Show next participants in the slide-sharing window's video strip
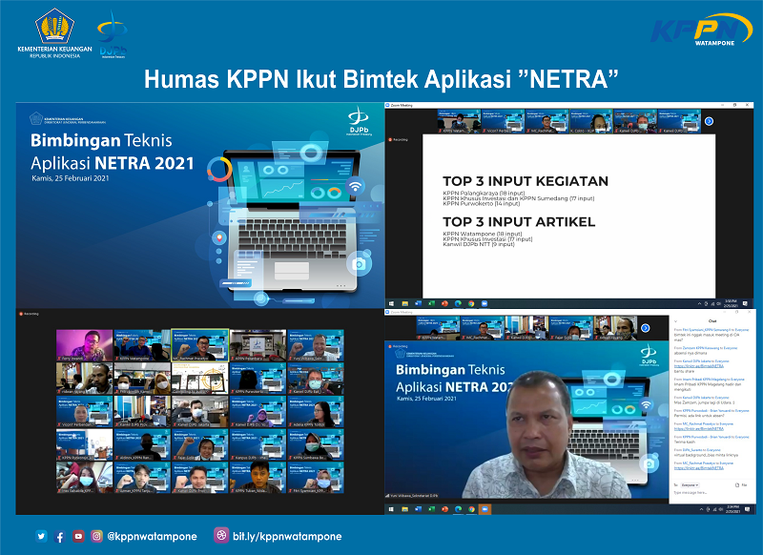763x555 pixels. (x=709, y=121)
